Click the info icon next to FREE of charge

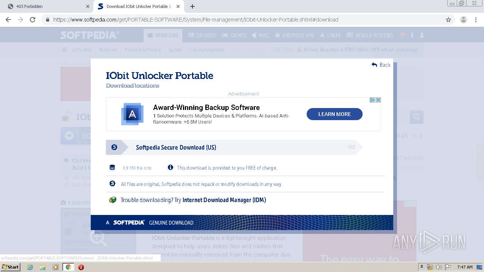coord(171,167)
